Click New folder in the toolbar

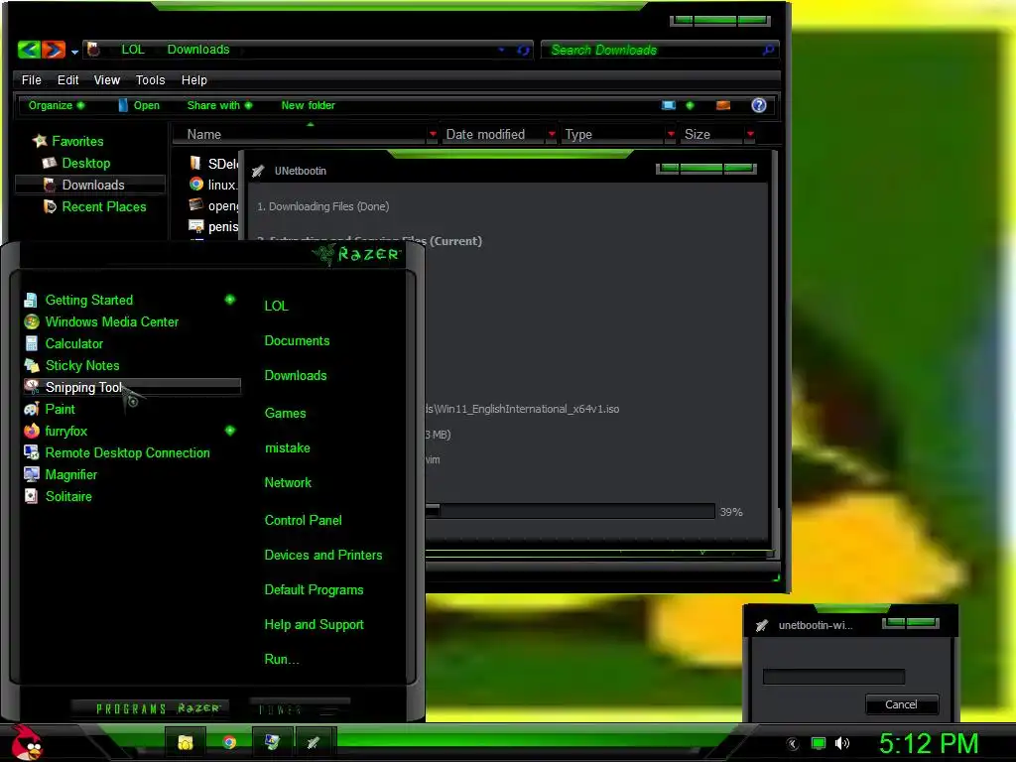[x=308, y=105]
